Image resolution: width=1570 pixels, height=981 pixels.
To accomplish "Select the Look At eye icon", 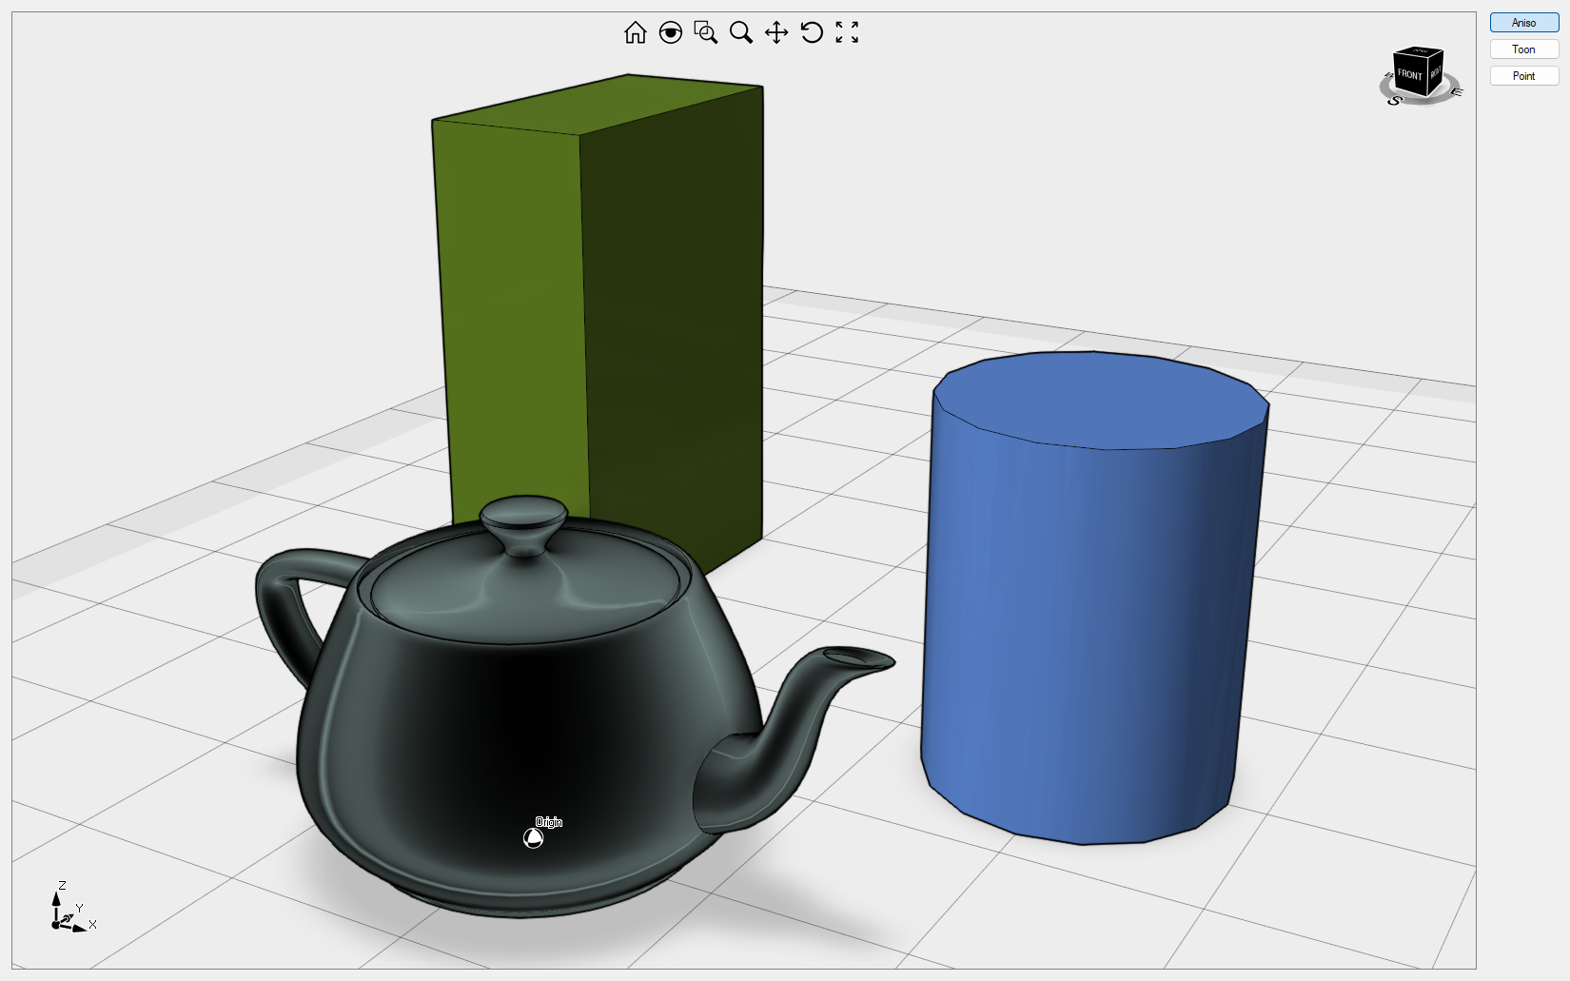I will pos(672,32).
